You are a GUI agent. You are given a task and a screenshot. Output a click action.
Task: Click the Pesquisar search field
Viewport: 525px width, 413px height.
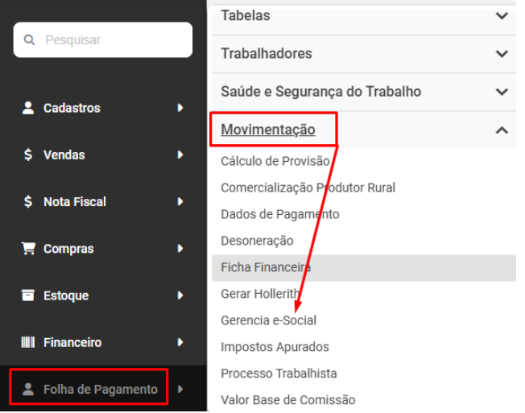[113, 39]
